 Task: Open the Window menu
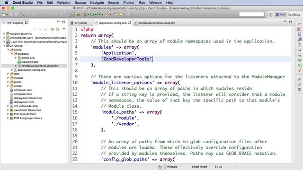[x=155, y=2]
